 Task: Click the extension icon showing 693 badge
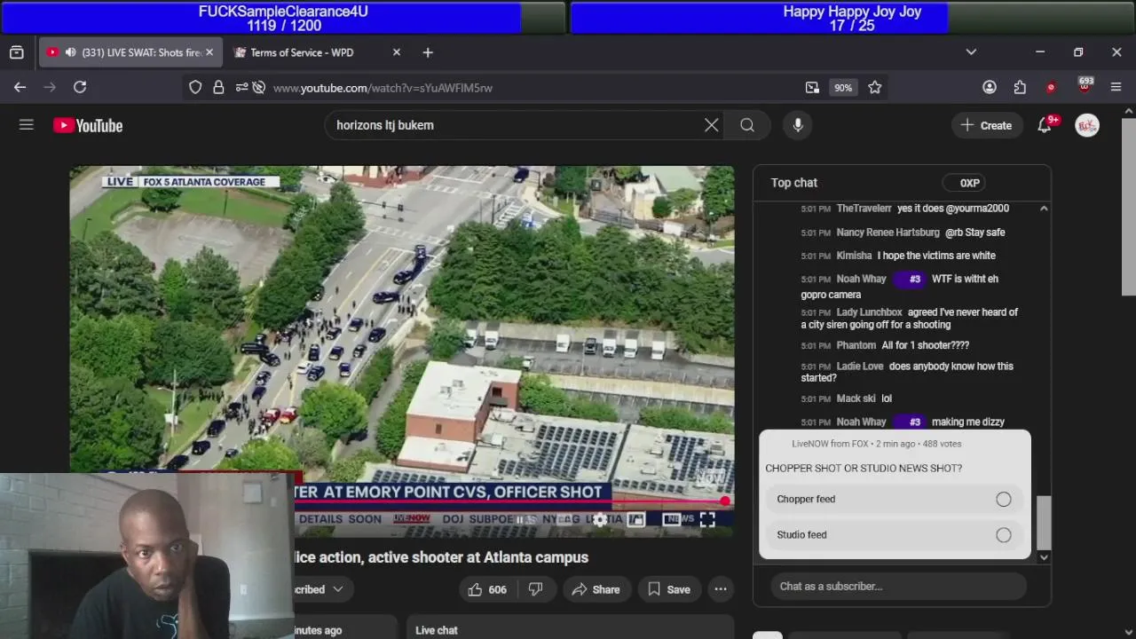pos(1085,86)
